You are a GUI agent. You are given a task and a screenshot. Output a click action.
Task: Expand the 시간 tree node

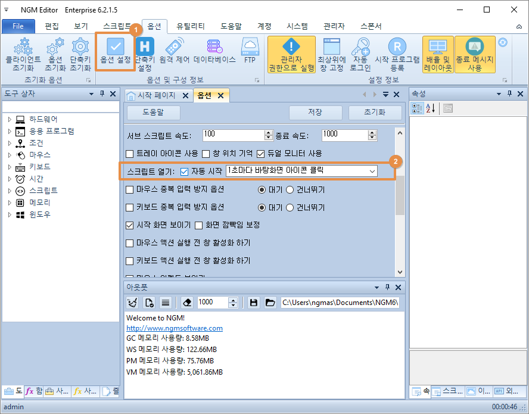tap(10, 179)
